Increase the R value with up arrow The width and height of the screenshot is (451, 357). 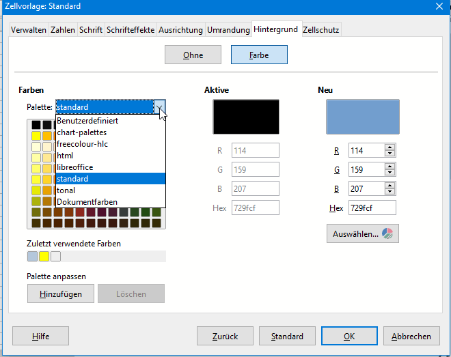point(389,147)
